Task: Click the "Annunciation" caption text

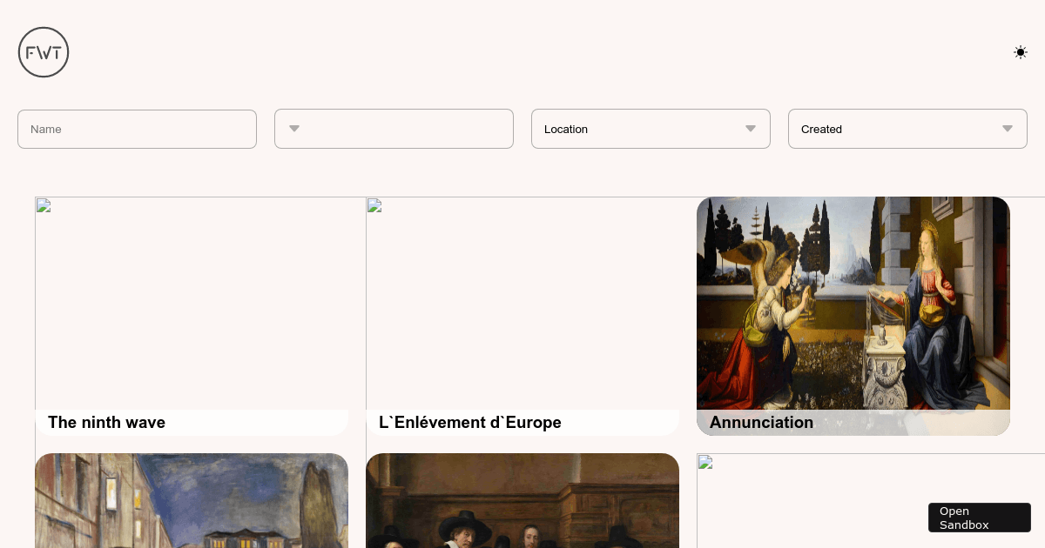Action: [x=761, y=423]
